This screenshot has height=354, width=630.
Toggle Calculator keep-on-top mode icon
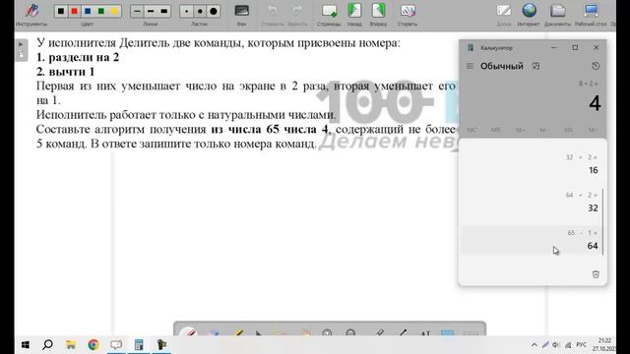click(x=535, y=66)
